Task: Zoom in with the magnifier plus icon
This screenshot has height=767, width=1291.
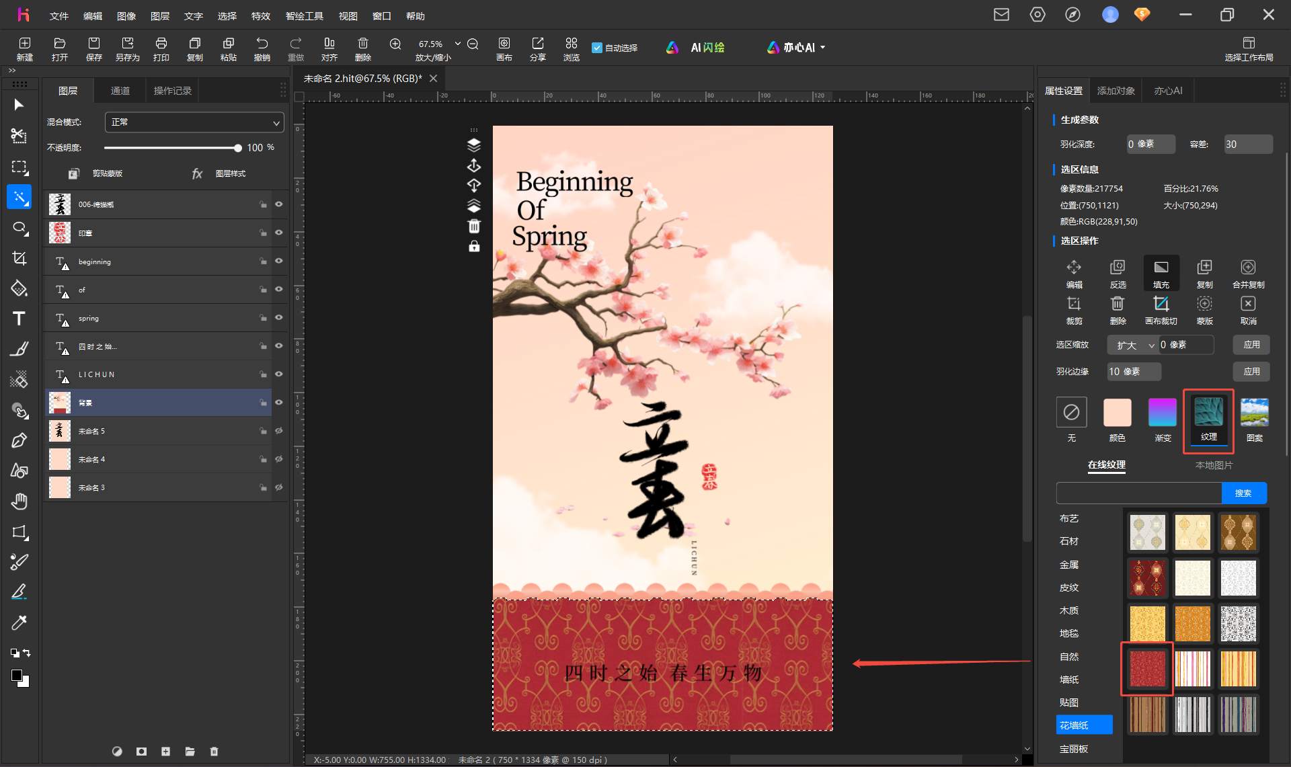Action: 395,44
